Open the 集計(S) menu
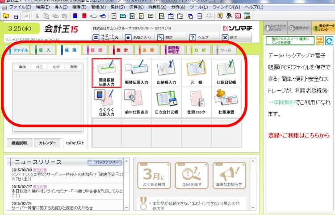 click(x=118, y=8)
